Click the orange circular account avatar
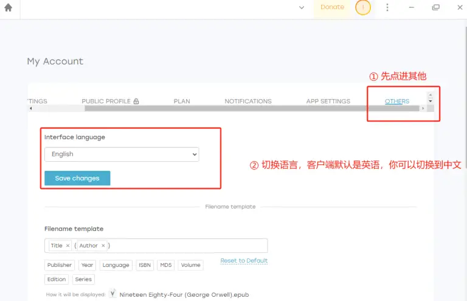The image size is (467, 301). [x=363, y=7]
